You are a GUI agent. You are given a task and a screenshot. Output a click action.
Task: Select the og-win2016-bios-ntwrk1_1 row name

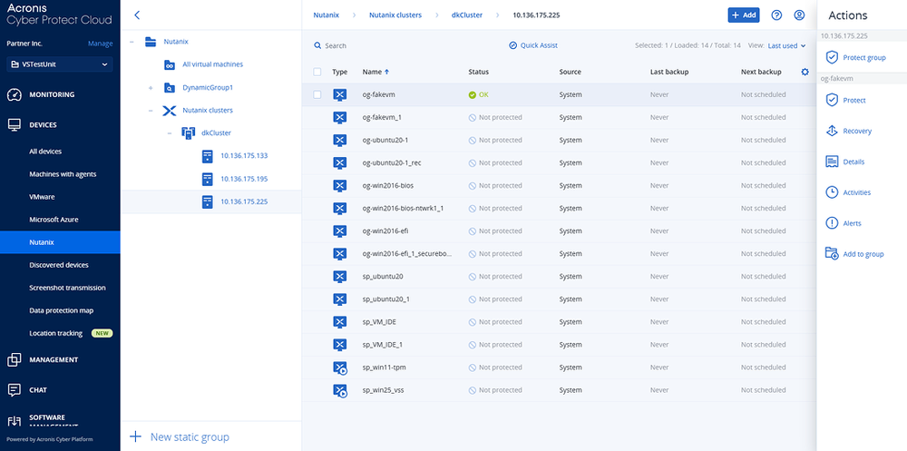click(x=403, y=209)
